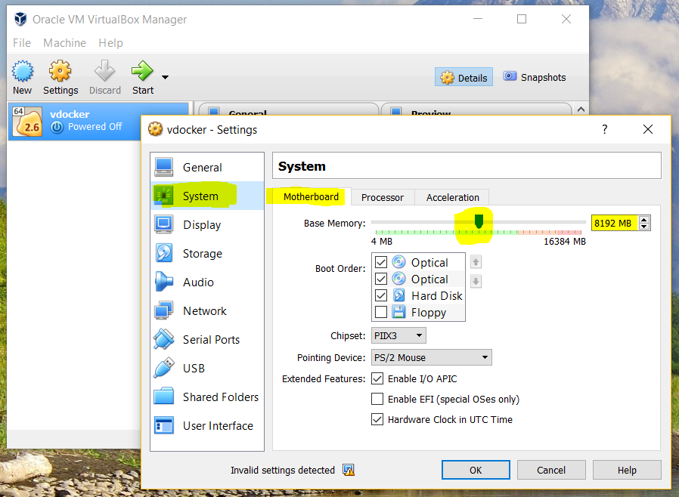Image resolution: width=679 pixels, height=497 pixels.
Task: Click the details pane scroll up arrow
Action: click(x=581, y=110)
